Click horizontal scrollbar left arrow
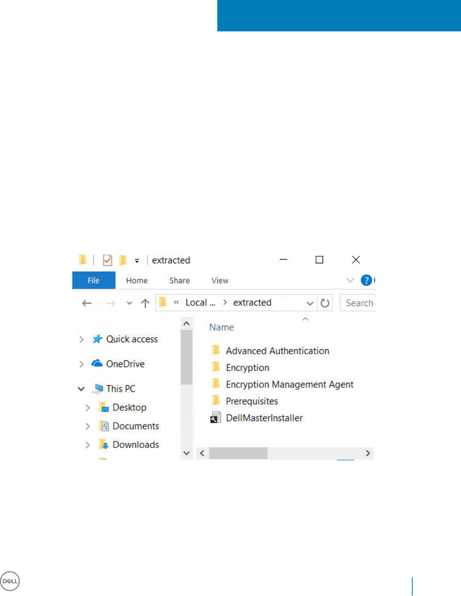 coord(202,453)
